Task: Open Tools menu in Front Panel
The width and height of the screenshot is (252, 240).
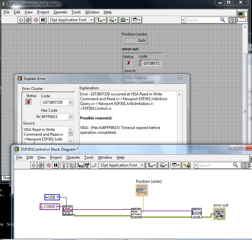Action: click(76, 12)
